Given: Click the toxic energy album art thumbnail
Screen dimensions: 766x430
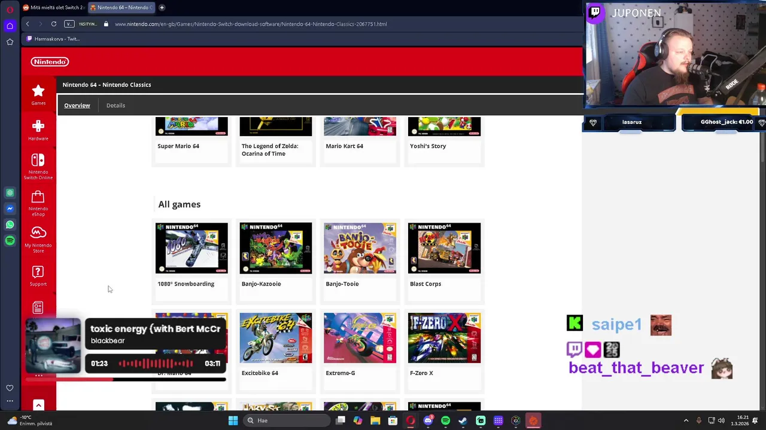Looking at the screenshot, I should tap(53, 346).
